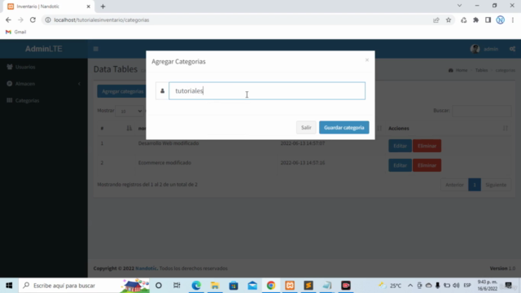Image resolution: width=521 pixels, height=293 pixels.
Task: Expand Almacen sidebar menu
Action: (x=44, y=84)
